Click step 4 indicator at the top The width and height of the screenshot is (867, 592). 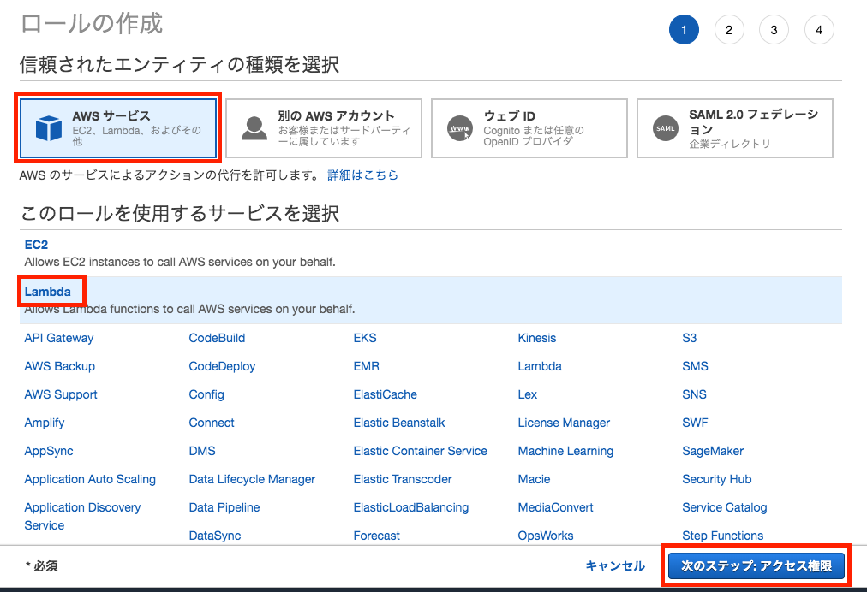tap(819, 29)
